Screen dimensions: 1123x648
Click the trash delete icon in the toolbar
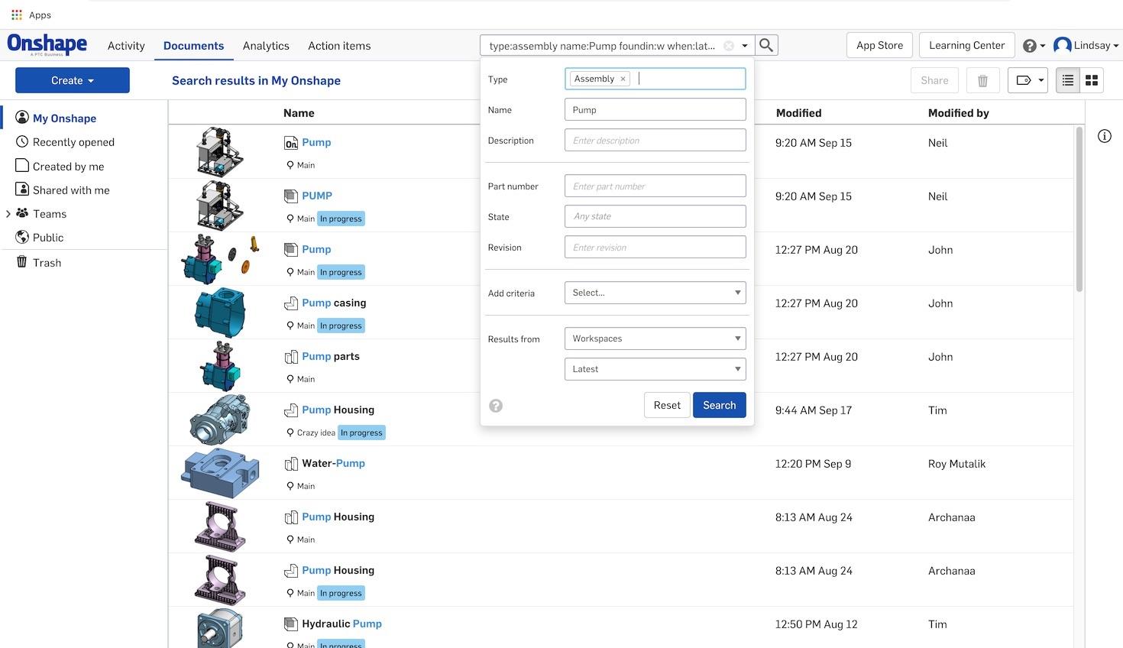[982, 79]
